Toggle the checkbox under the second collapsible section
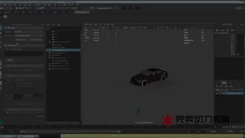Image resolution: width=245 pixels, height=138 pixels. (x=8, y=49)
